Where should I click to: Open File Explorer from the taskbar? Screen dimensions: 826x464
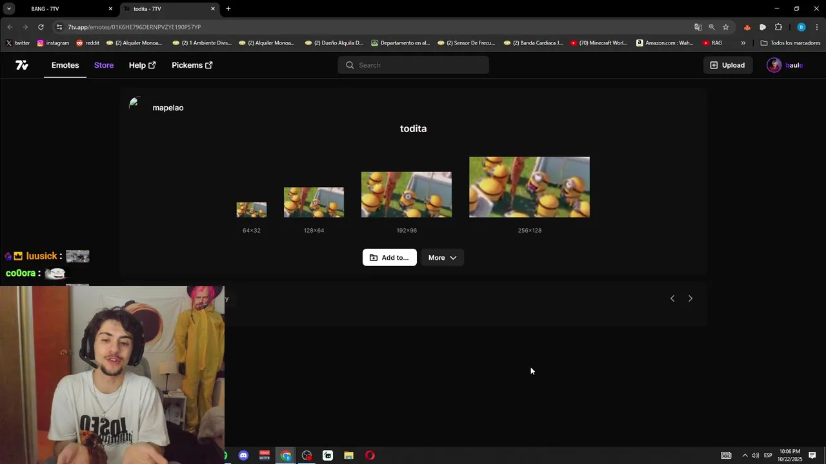coord(348,456)
